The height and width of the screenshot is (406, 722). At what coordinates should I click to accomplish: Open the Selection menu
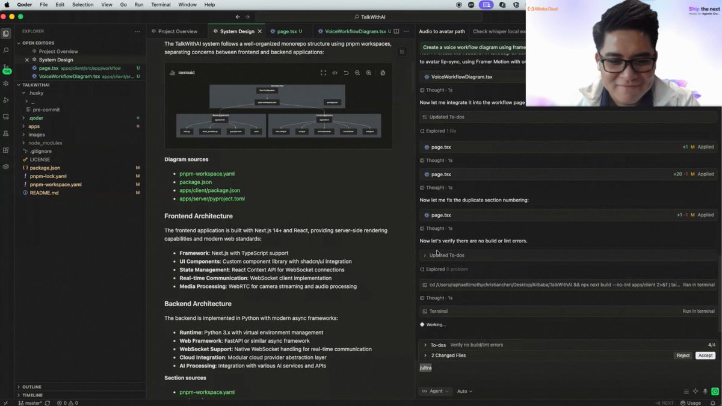pyautogui.click(x=82, y=4)
